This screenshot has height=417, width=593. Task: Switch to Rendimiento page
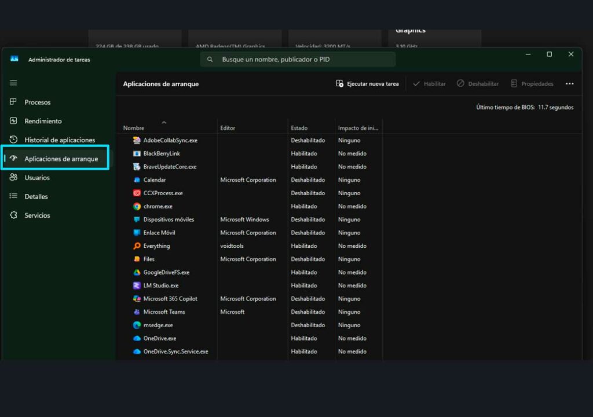coord(57,121)
